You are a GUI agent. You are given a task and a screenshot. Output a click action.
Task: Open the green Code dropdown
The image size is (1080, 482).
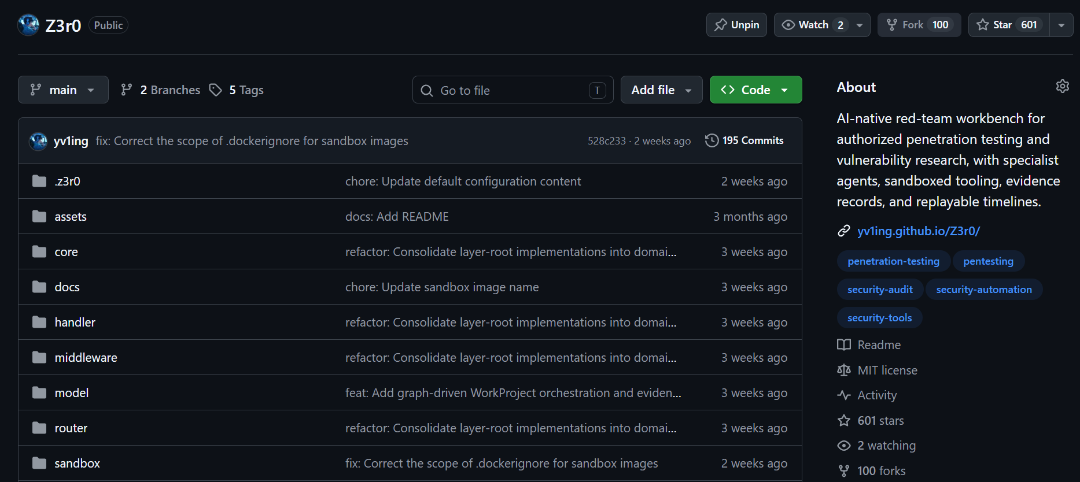(x=755, y=90)
